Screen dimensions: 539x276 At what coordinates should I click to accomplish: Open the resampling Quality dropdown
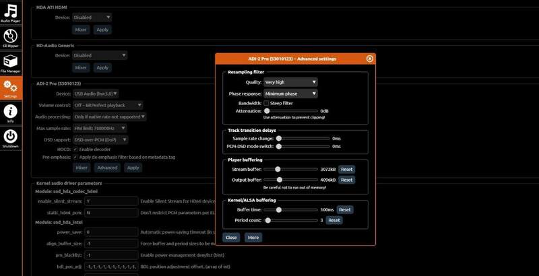tap(290, 82)
